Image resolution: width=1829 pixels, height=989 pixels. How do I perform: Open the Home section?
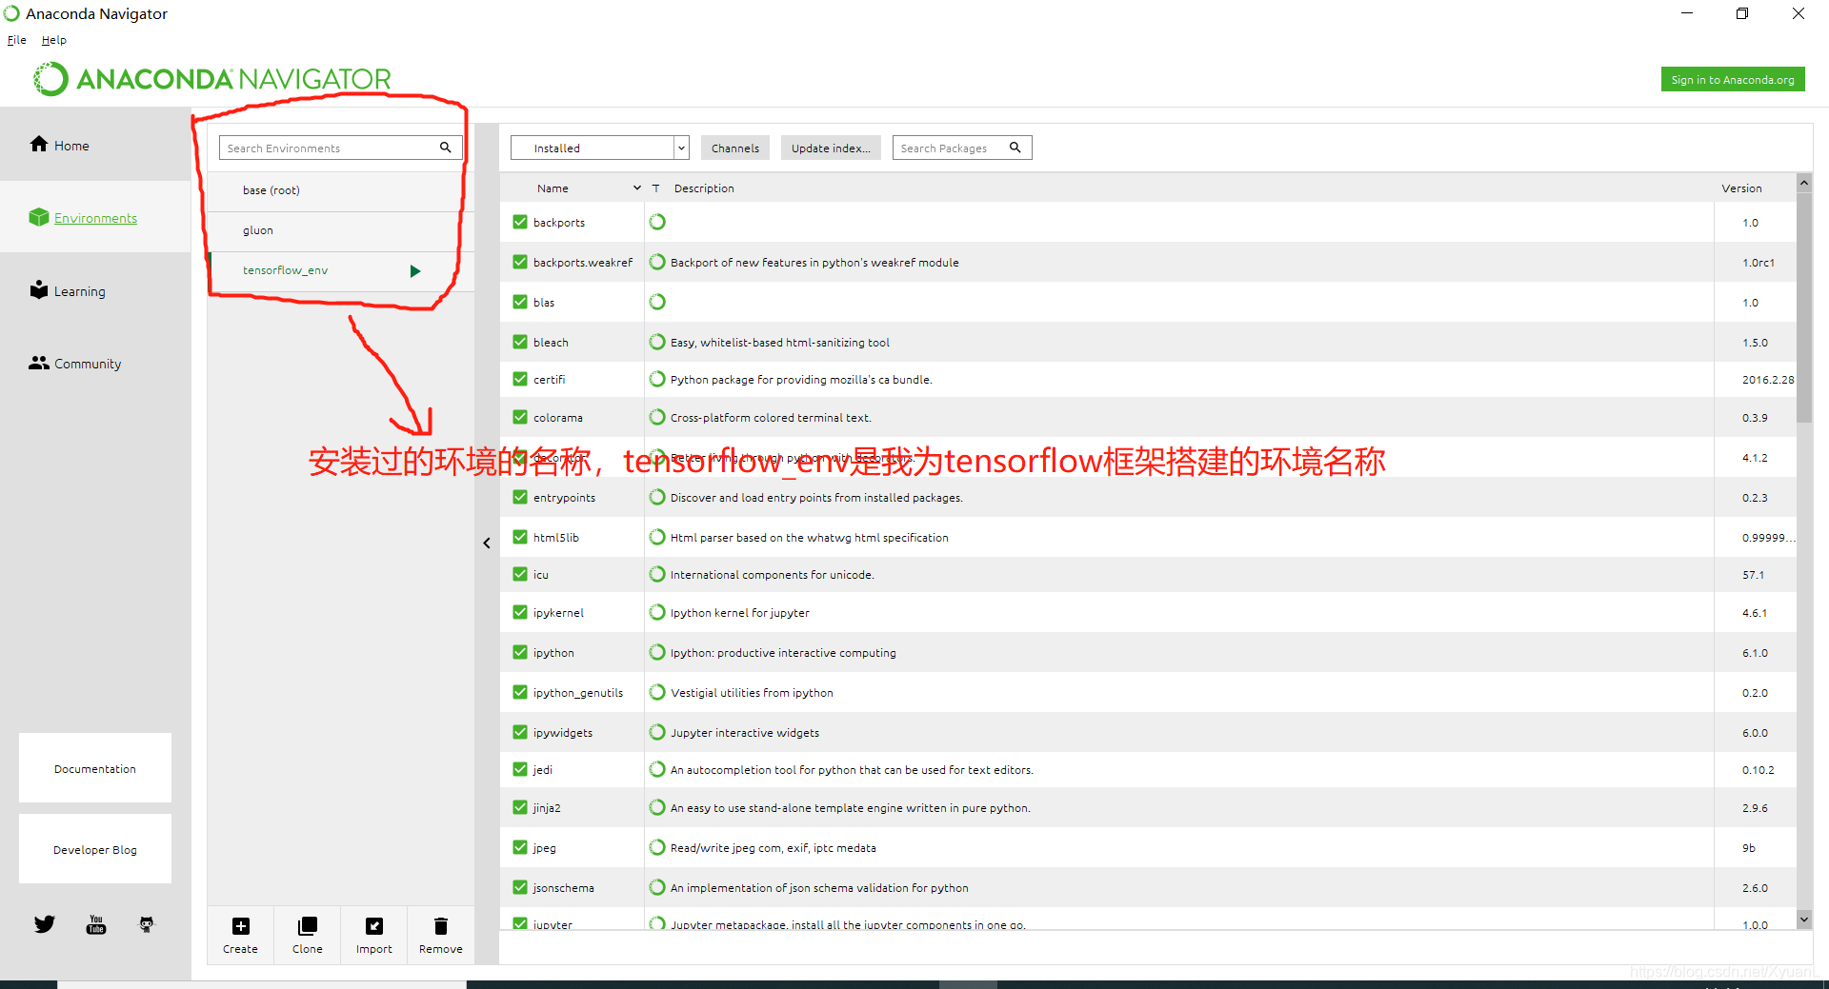tap(95, 145)
